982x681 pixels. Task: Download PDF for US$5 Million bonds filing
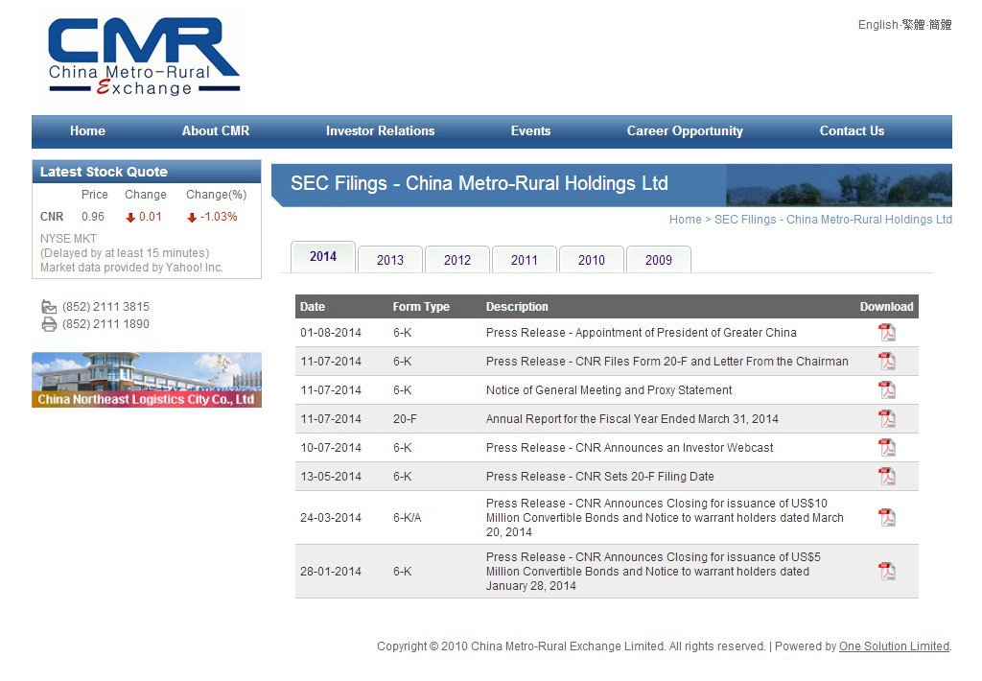point(887,572)
